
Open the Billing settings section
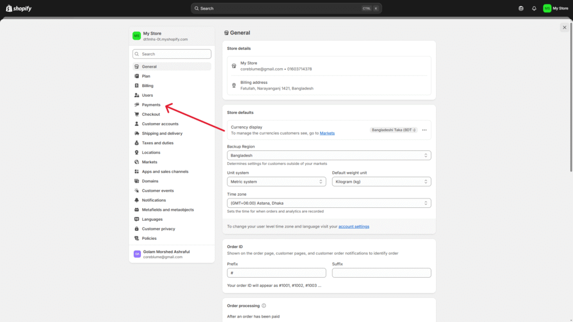[x=147, y=86]
